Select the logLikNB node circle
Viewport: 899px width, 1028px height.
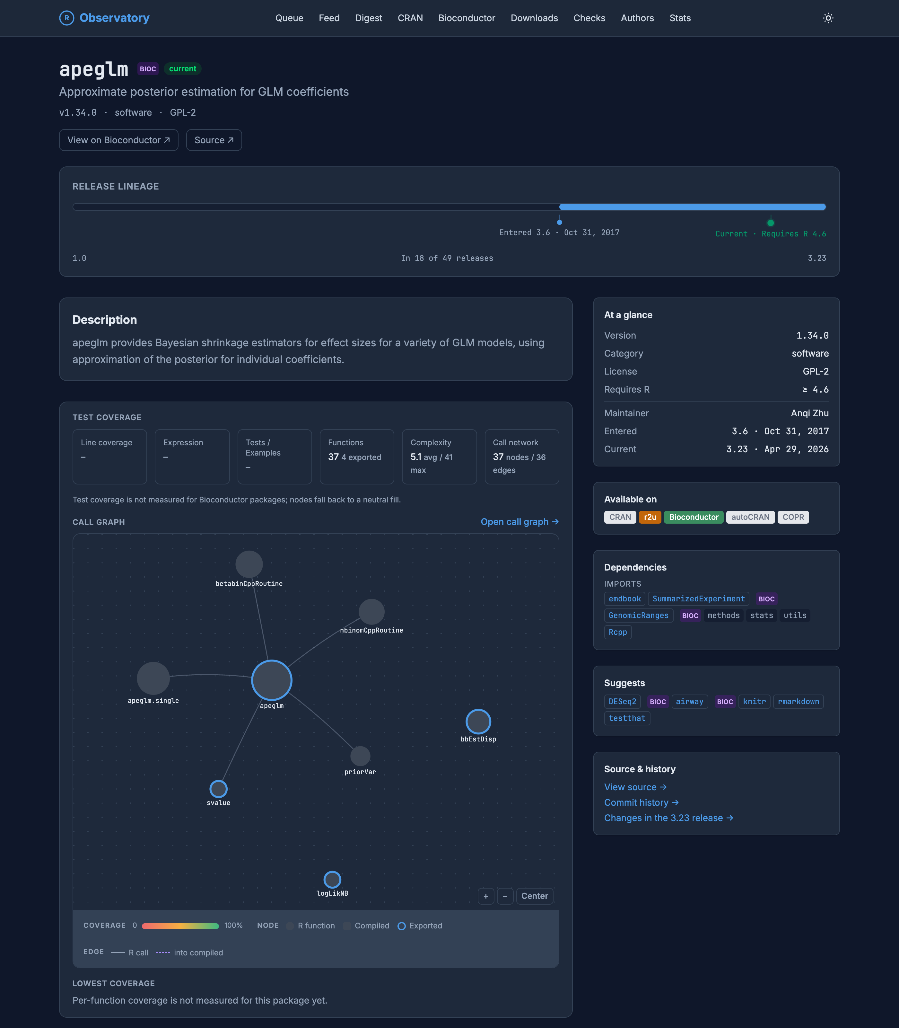coord(332,880)
